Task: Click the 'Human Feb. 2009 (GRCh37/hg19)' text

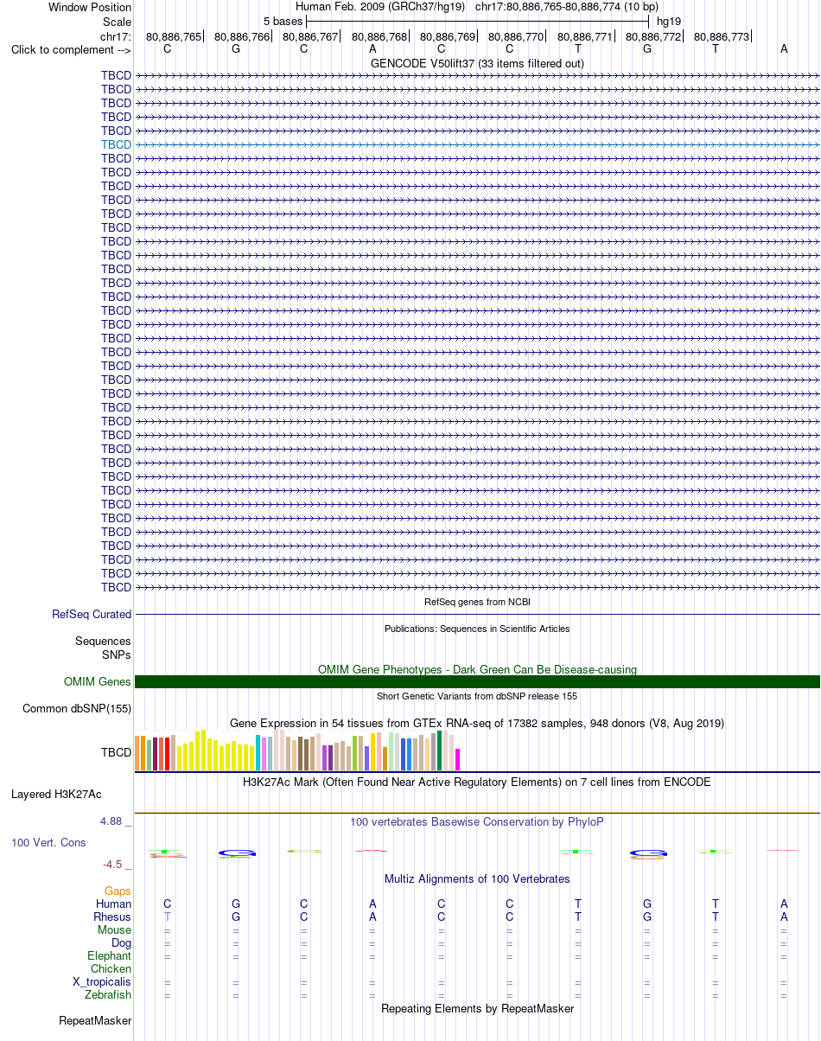Action: pyautogui.click(x=380, y=7)
